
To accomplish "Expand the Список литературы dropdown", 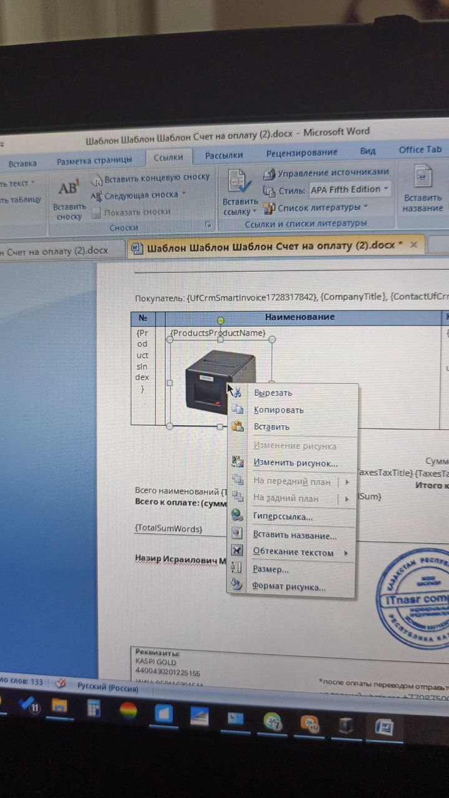I will [x=365, y=207].
